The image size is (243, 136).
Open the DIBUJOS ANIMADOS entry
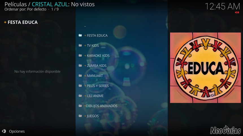(121, 106)
